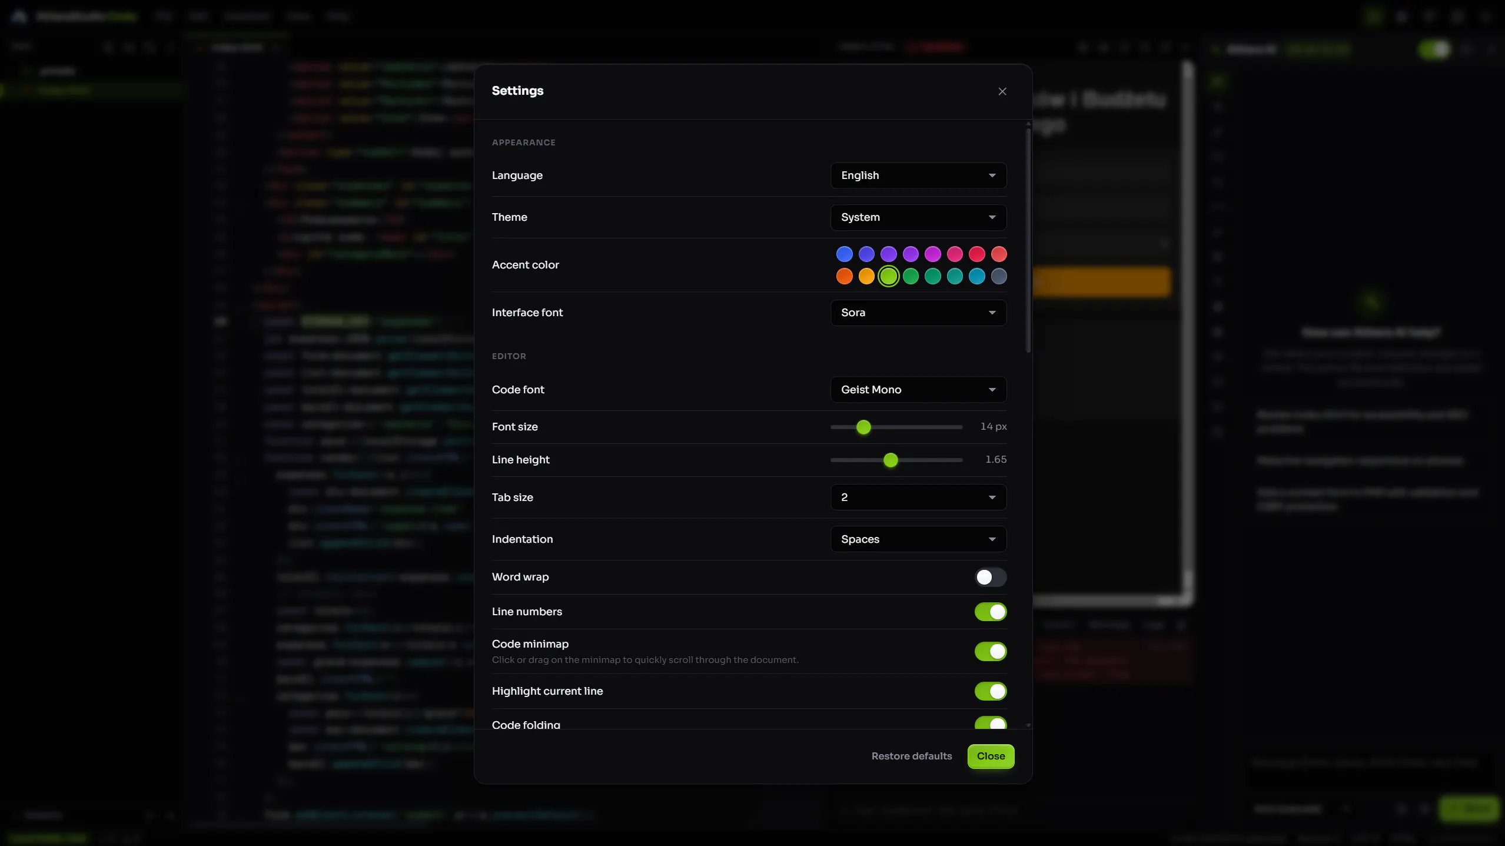Image resolution: width=1505 pixels, height=846 pixels.
Task: Enable the Word wrap toggle
Action: pyautogui.click(x=991, y=578)
